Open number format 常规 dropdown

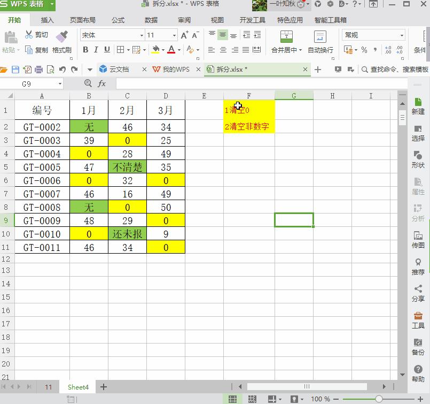[402, 35]
